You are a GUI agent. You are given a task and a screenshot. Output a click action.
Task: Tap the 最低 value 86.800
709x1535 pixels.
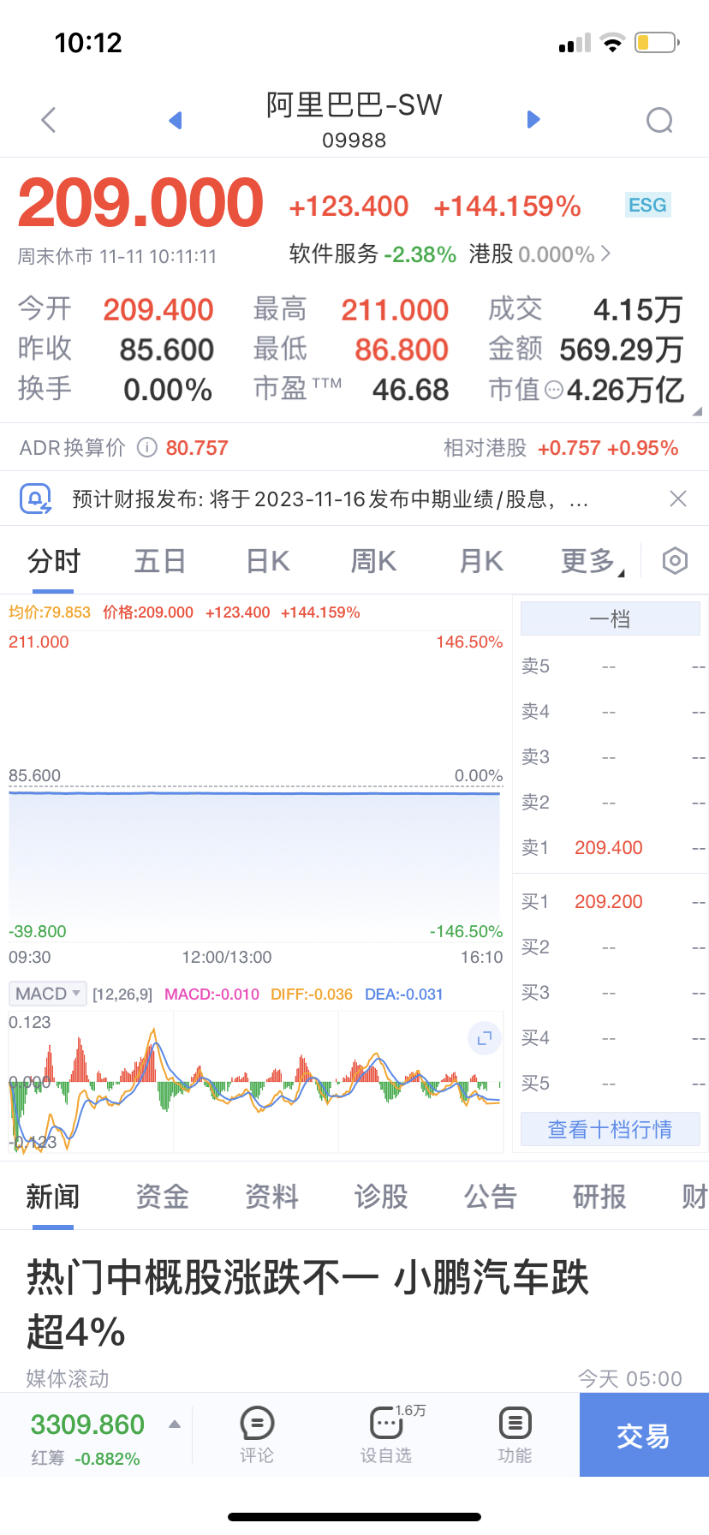pyautogui.click(x=402, y=350)
